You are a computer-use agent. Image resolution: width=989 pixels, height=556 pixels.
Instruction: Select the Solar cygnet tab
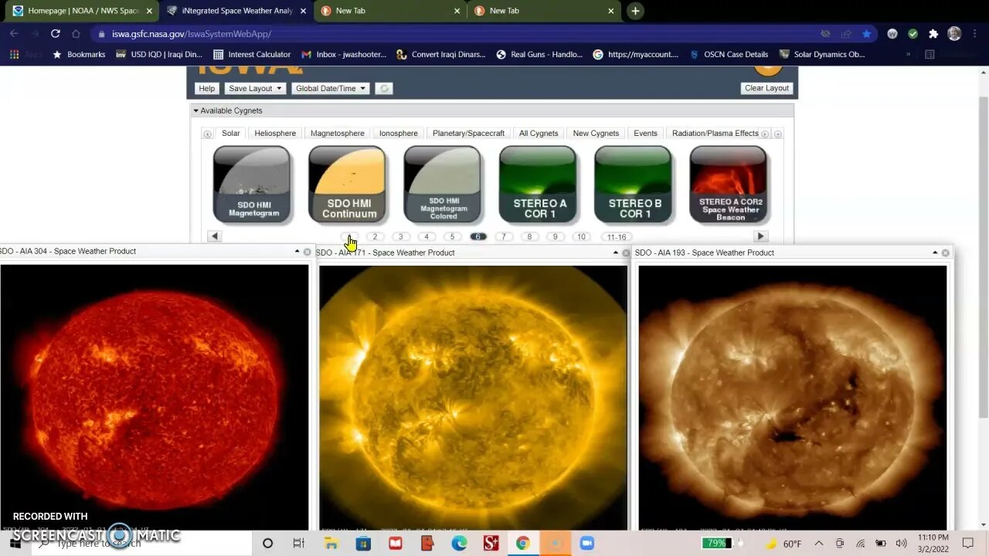[231, 133]
